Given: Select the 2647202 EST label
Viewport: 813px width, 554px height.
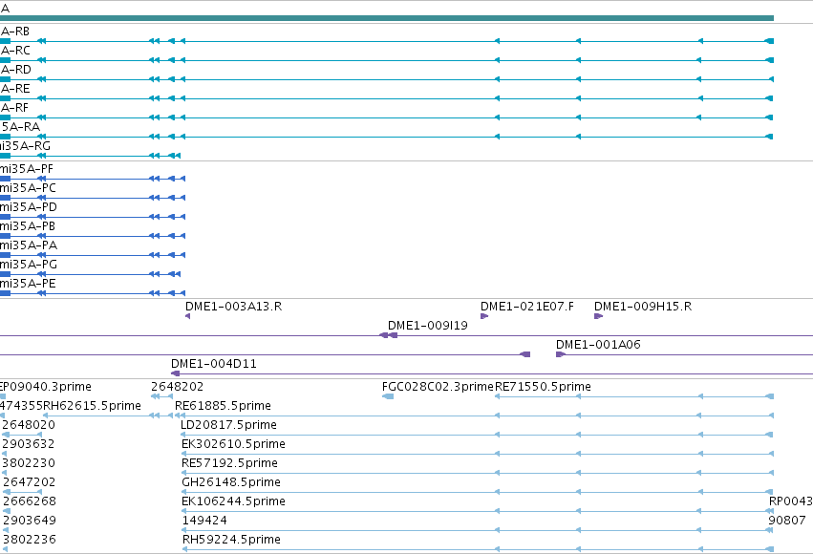Looking at the screenshot, I should coord(30,482).
